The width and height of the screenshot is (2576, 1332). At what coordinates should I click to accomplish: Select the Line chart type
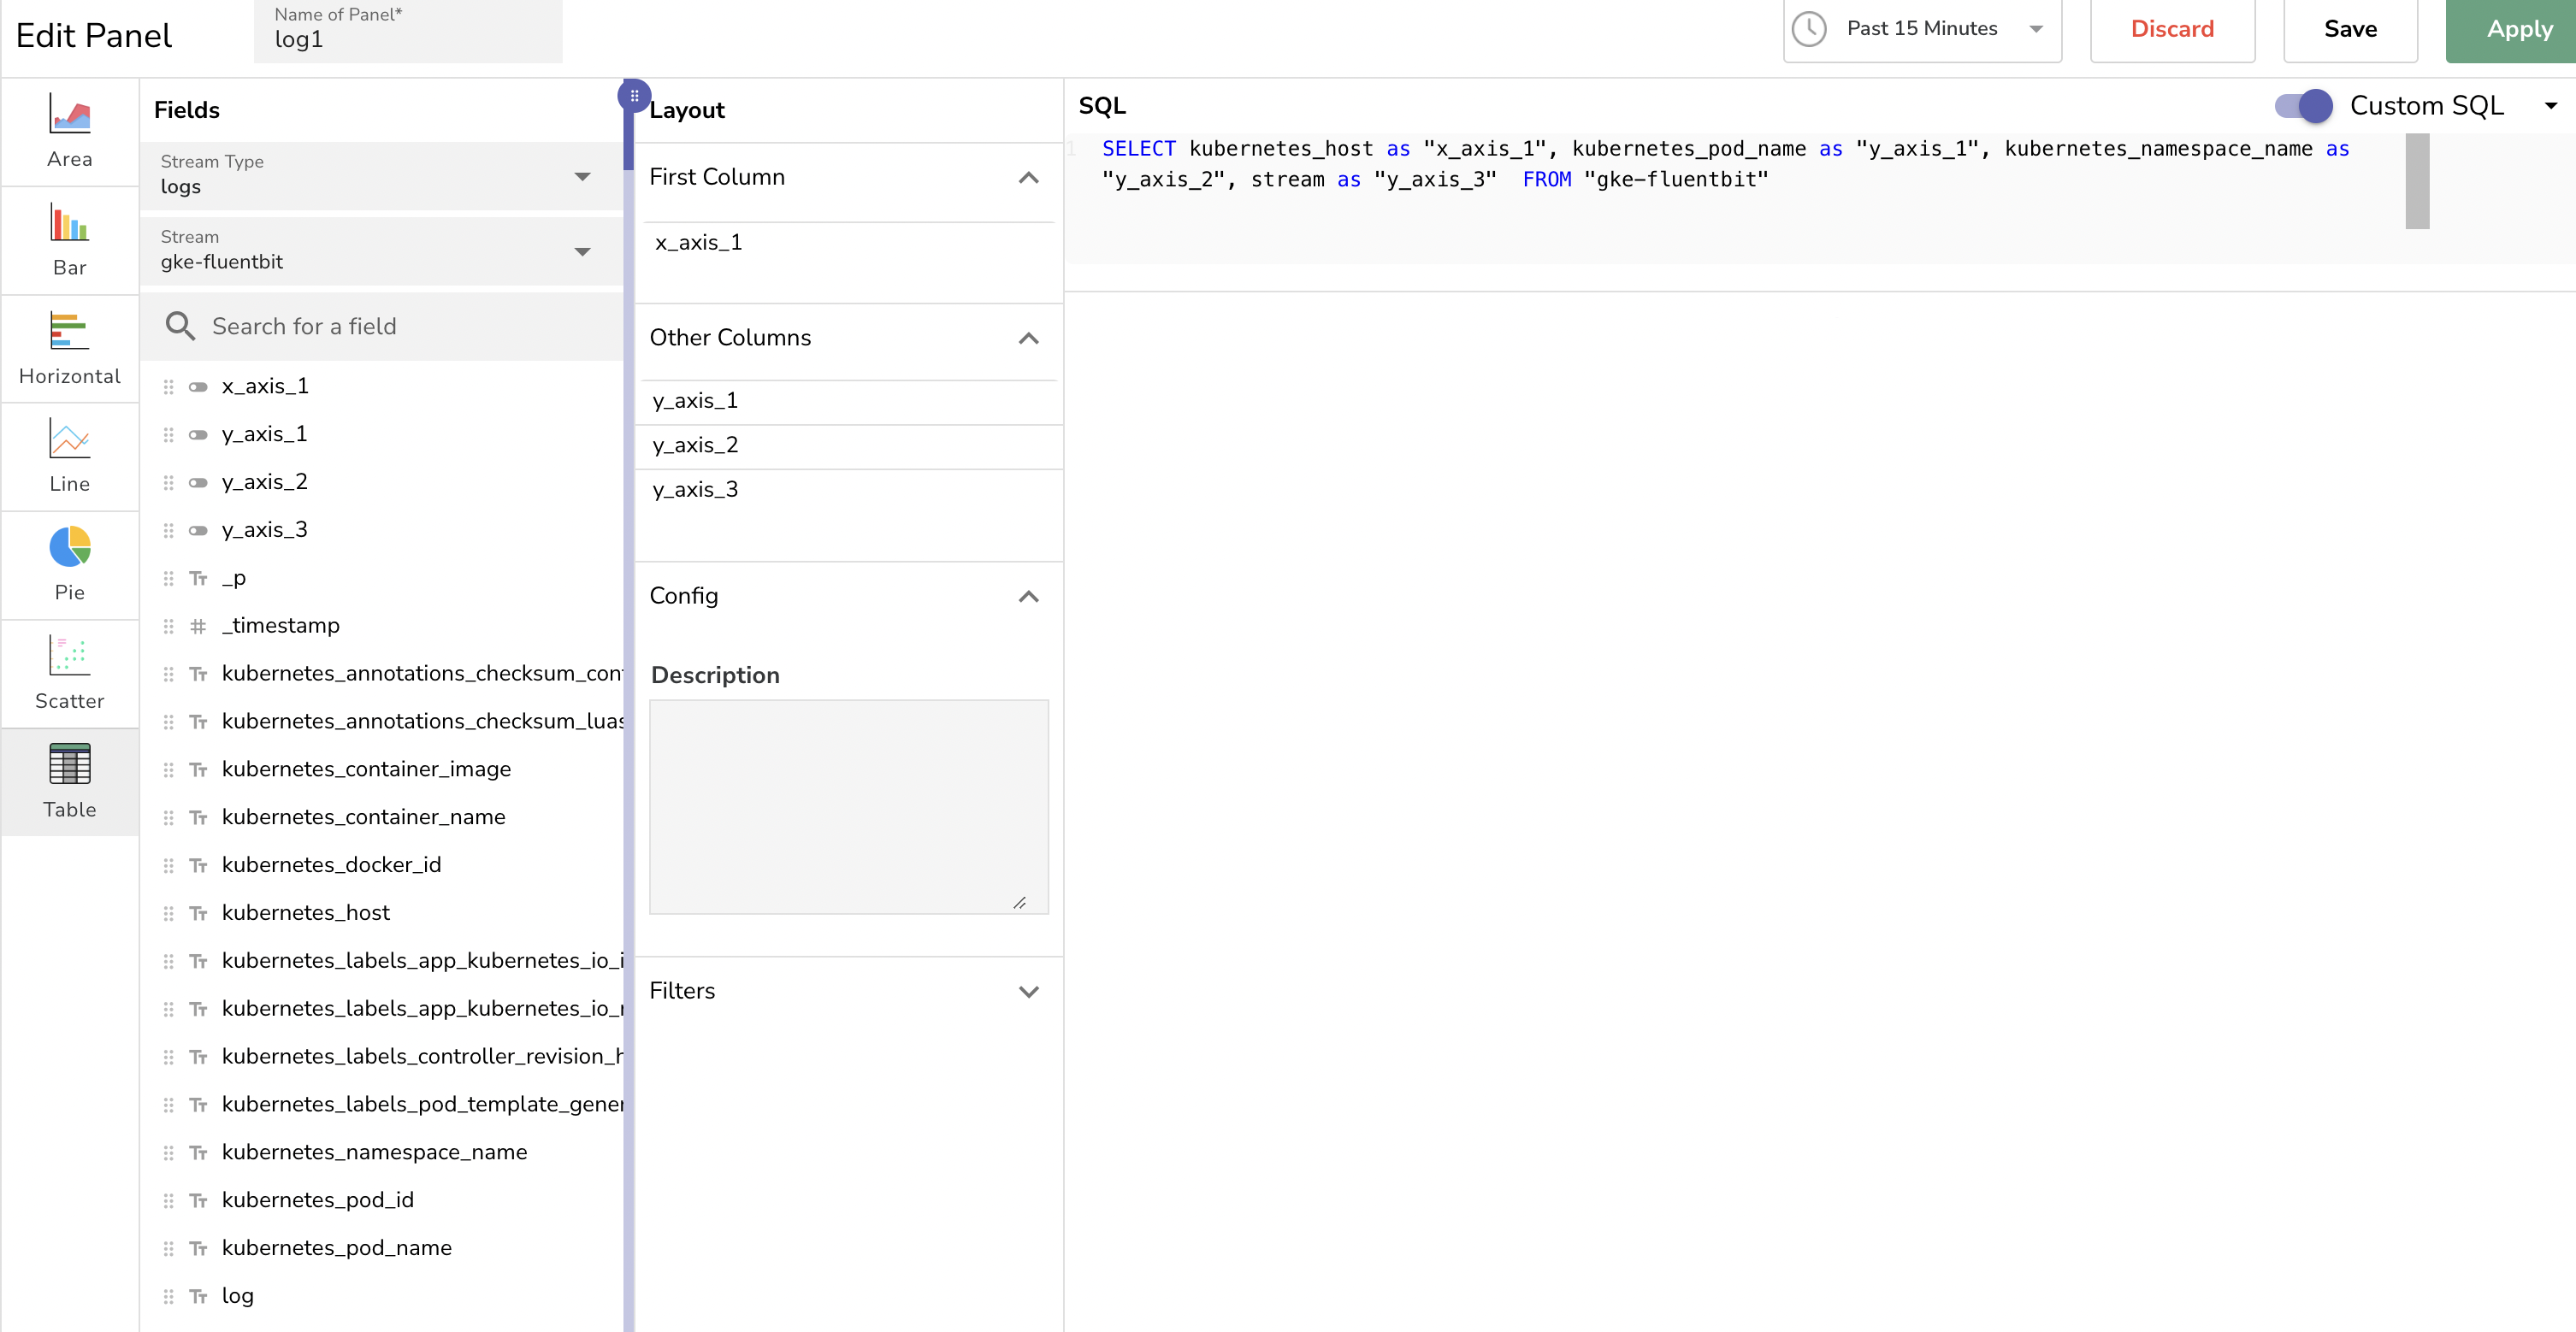69,456
